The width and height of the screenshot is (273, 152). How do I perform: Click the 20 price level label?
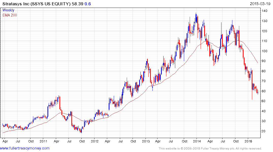click(264, 131)
